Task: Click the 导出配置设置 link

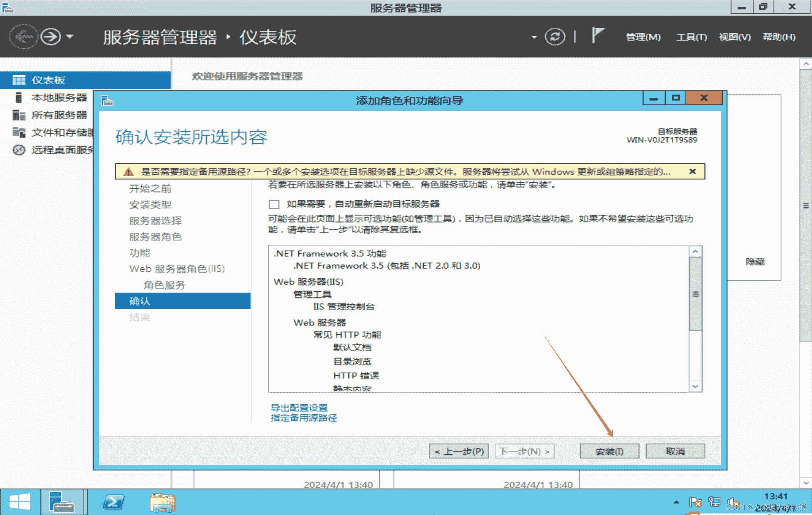Action: (x=299, y=408)
